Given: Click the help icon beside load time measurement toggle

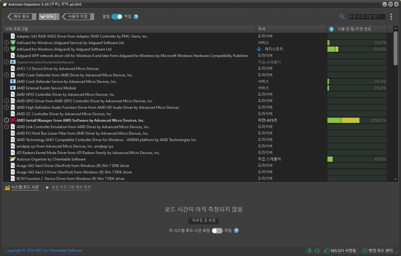Looking at the screenshot, I should [x=236, y=230].
